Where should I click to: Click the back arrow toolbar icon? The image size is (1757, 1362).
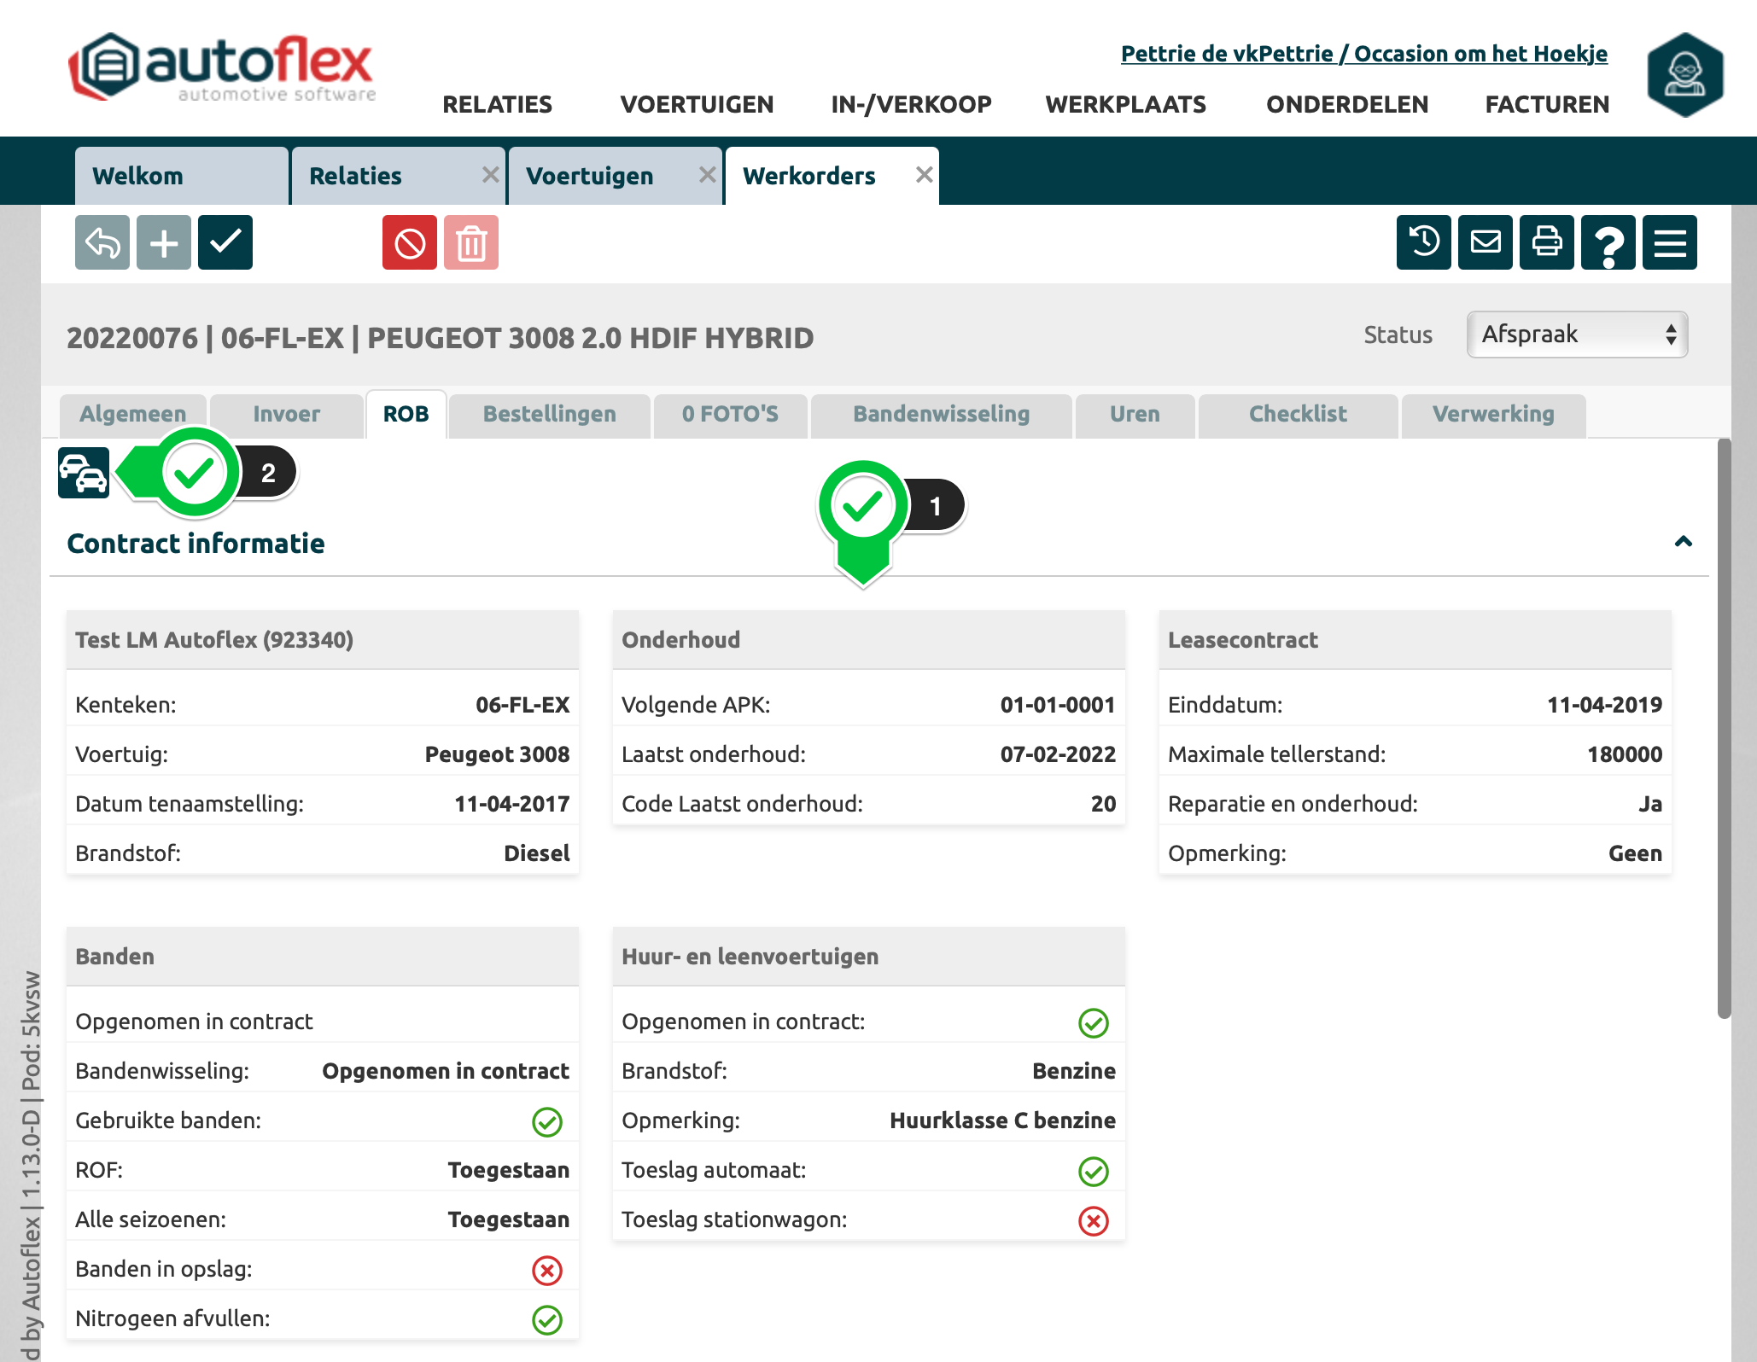coord(102,243)
